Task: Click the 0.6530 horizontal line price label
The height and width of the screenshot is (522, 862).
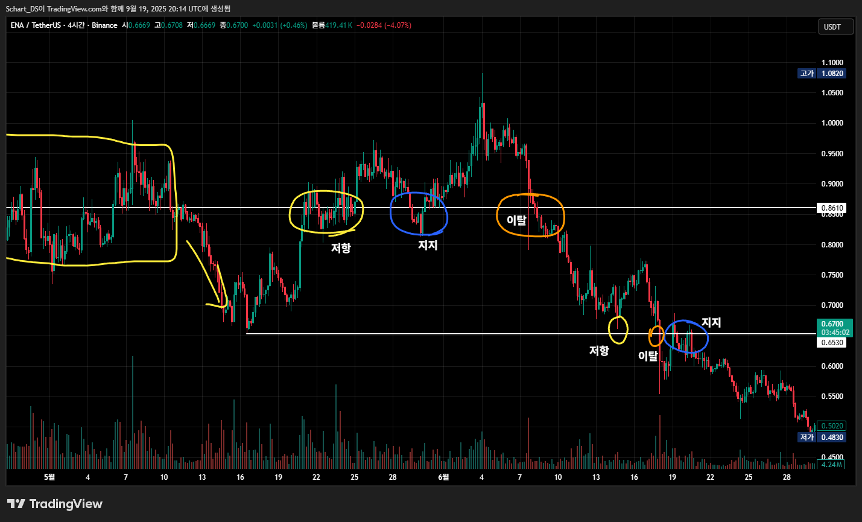Action: pyautogui.click(x=832, y=343)
